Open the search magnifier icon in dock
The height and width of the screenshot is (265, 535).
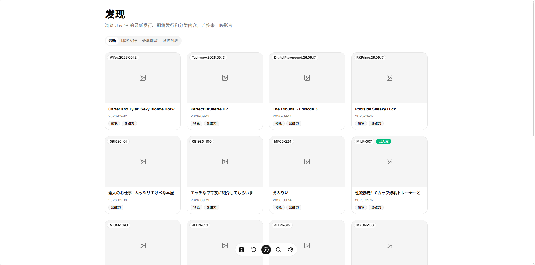278,250
